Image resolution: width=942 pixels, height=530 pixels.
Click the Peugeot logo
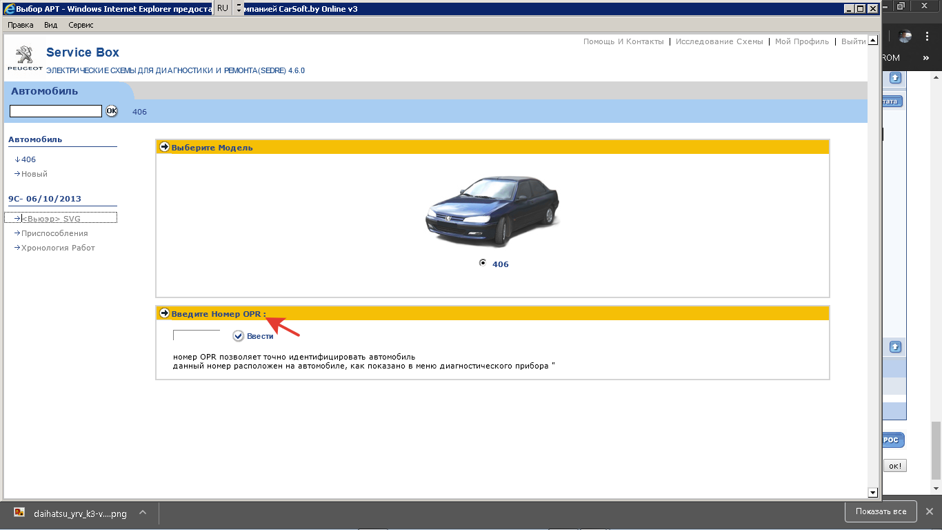(25, 58)
